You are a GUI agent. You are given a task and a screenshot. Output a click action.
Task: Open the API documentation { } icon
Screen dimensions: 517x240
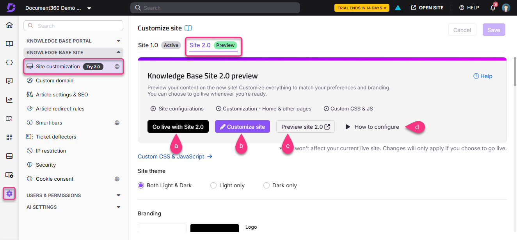[9, 62]
